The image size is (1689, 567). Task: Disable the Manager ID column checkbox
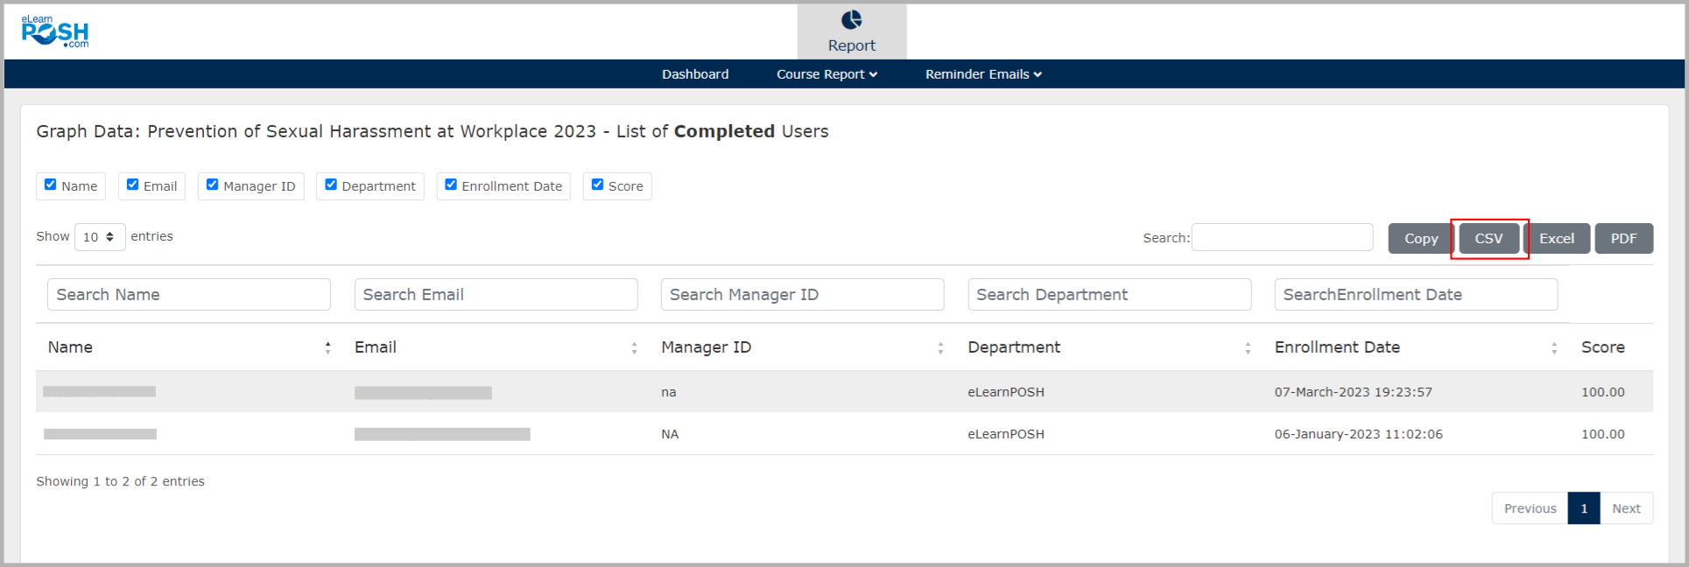pos(212,185)
